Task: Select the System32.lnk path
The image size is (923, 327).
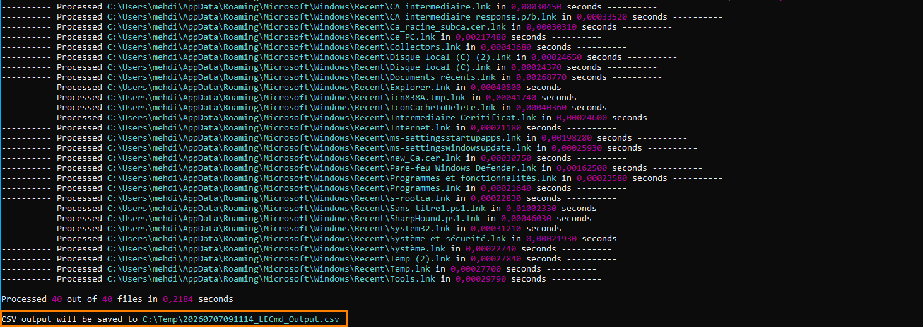Action: click(x=280, y=228)
